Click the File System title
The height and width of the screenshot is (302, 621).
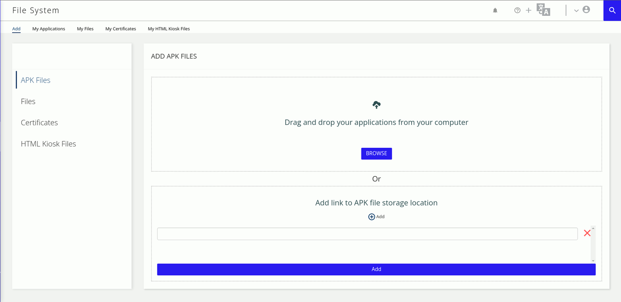36,10
